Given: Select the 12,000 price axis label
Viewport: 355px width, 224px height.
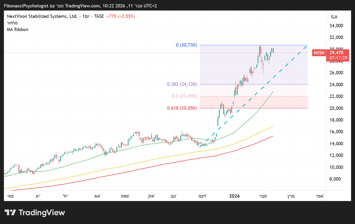Looking at the screenshot, I should pyautogui.click(x=336, y=155).
